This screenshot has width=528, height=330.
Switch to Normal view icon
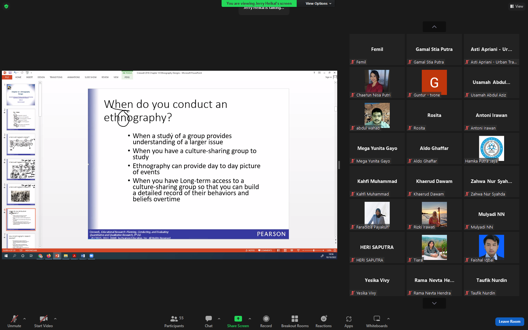tap(278, 250)
